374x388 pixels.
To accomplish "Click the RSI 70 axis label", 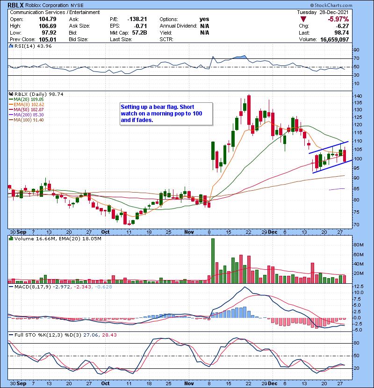I will pos(356,58).
